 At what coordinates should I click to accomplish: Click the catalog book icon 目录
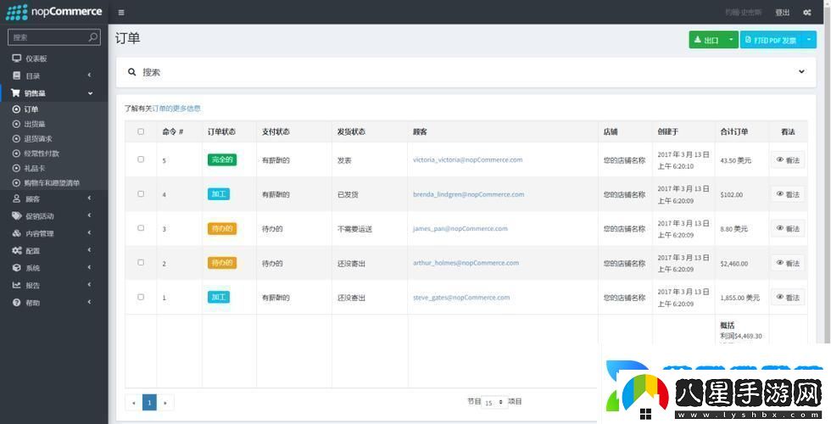pos(16,75)
